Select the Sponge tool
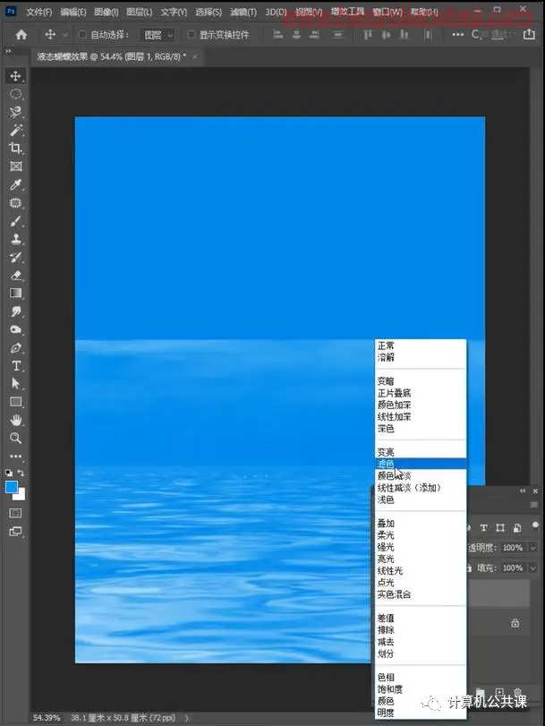Viewport: 545px width, 726px height. 16,329
